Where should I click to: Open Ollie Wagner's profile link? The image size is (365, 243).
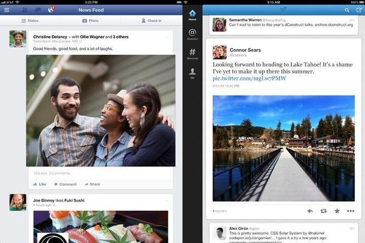(x=92, y=36)
